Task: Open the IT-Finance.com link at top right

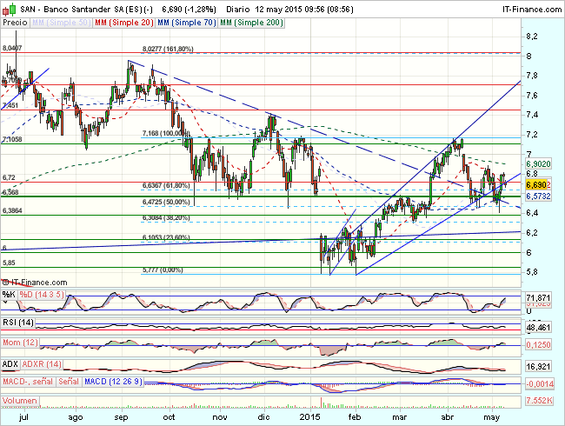Action: coord(532,10)
